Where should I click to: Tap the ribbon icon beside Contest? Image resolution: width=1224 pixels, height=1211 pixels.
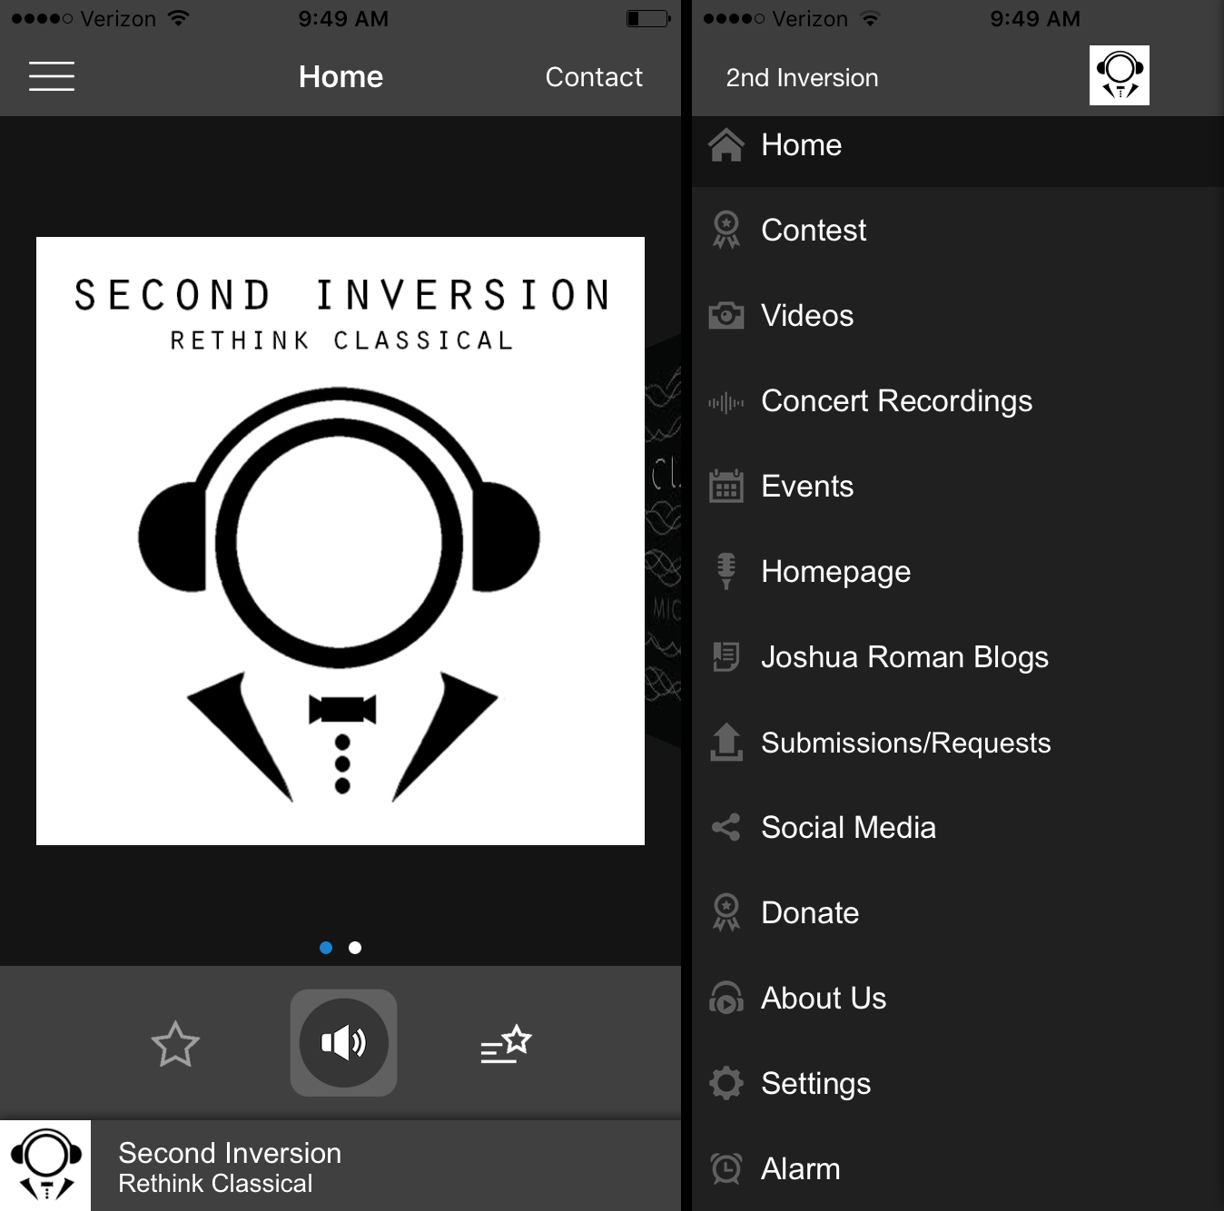click(x=726, y=231)
